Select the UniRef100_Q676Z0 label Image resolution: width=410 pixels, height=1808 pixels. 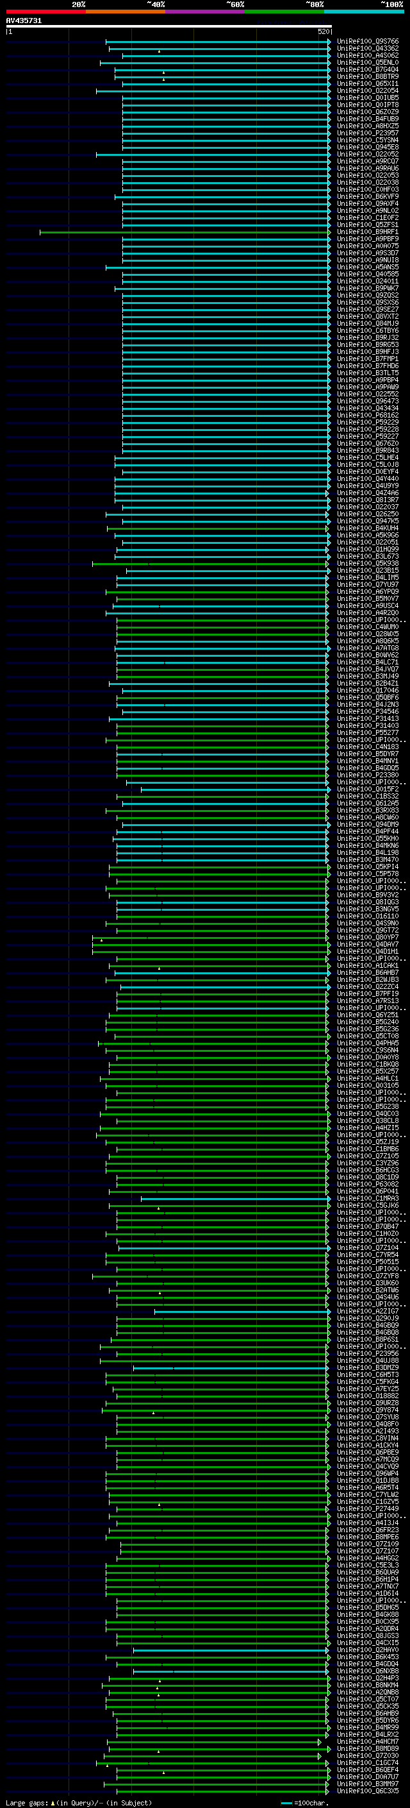367,444
